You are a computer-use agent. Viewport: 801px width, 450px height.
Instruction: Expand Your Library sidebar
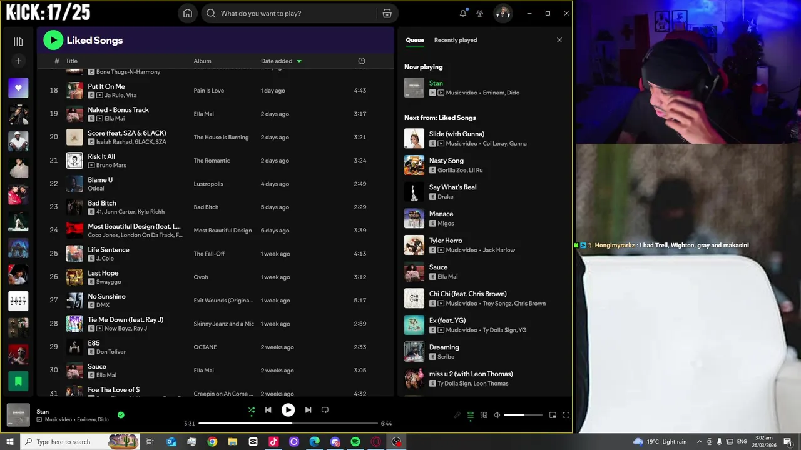[18, 42]
